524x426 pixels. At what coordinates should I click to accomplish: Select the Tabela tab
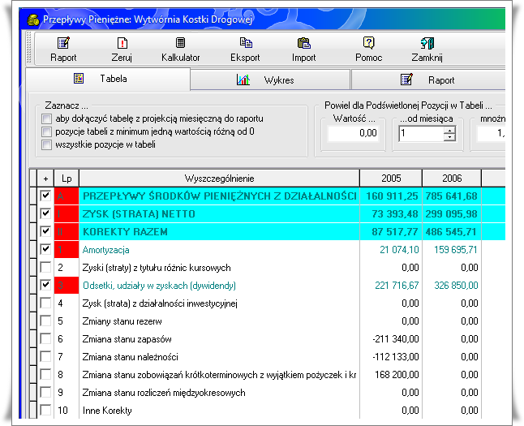tap(107, 80)
